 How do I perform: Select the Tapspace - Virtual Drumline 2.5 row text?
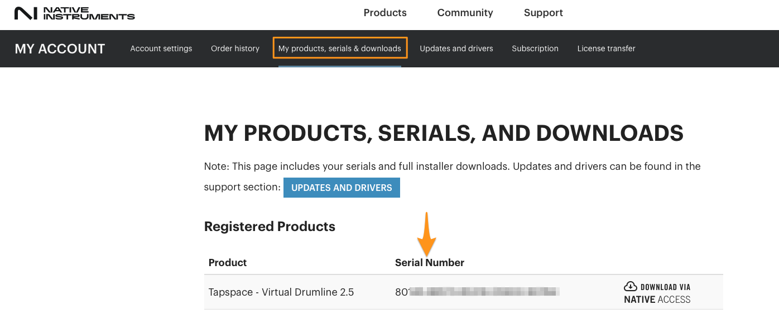(x=281, y=292)
